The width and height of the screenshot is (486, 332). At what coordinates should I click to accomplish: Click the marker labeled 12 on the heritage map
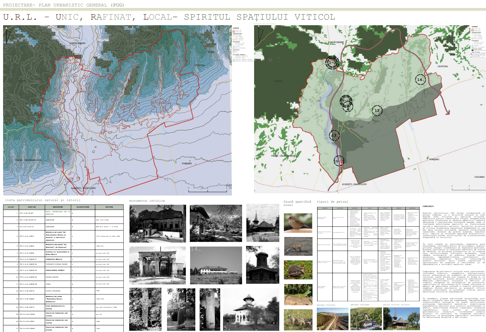pos(377,110)
